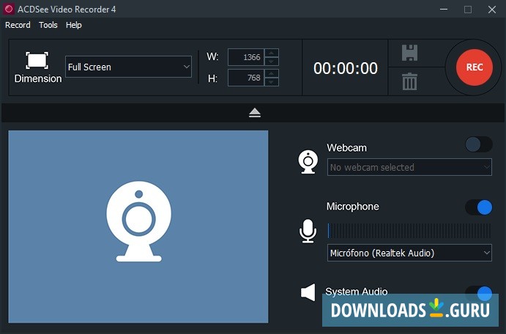Click the Microphone label text

point(353,207)
